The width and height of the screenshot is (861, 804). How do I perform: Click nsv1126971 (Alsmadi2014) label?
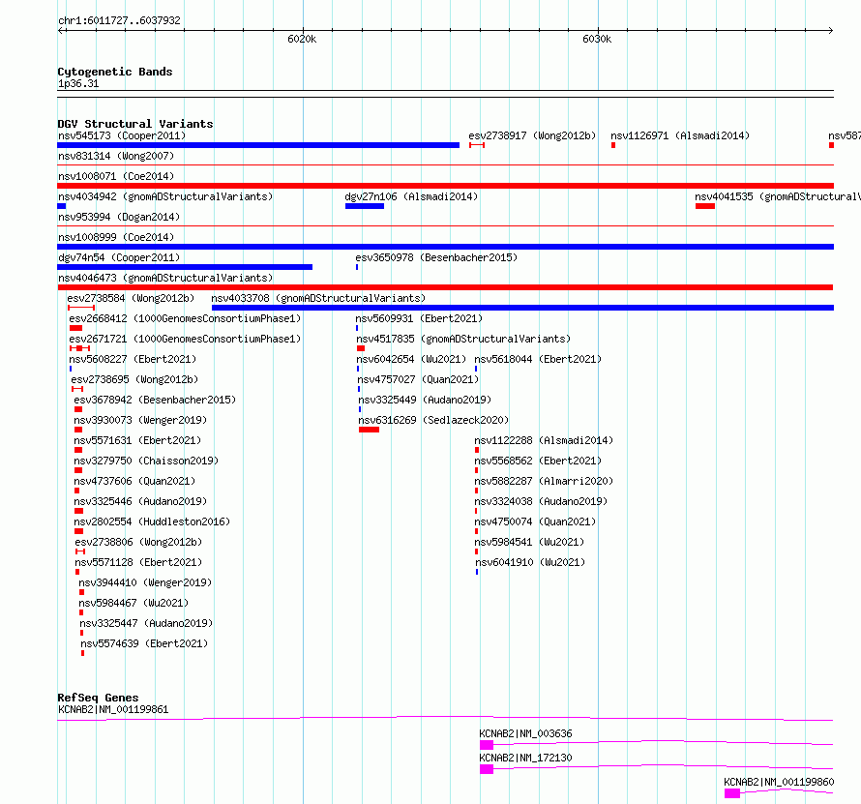pyautogui.click(x=680, y=135)
